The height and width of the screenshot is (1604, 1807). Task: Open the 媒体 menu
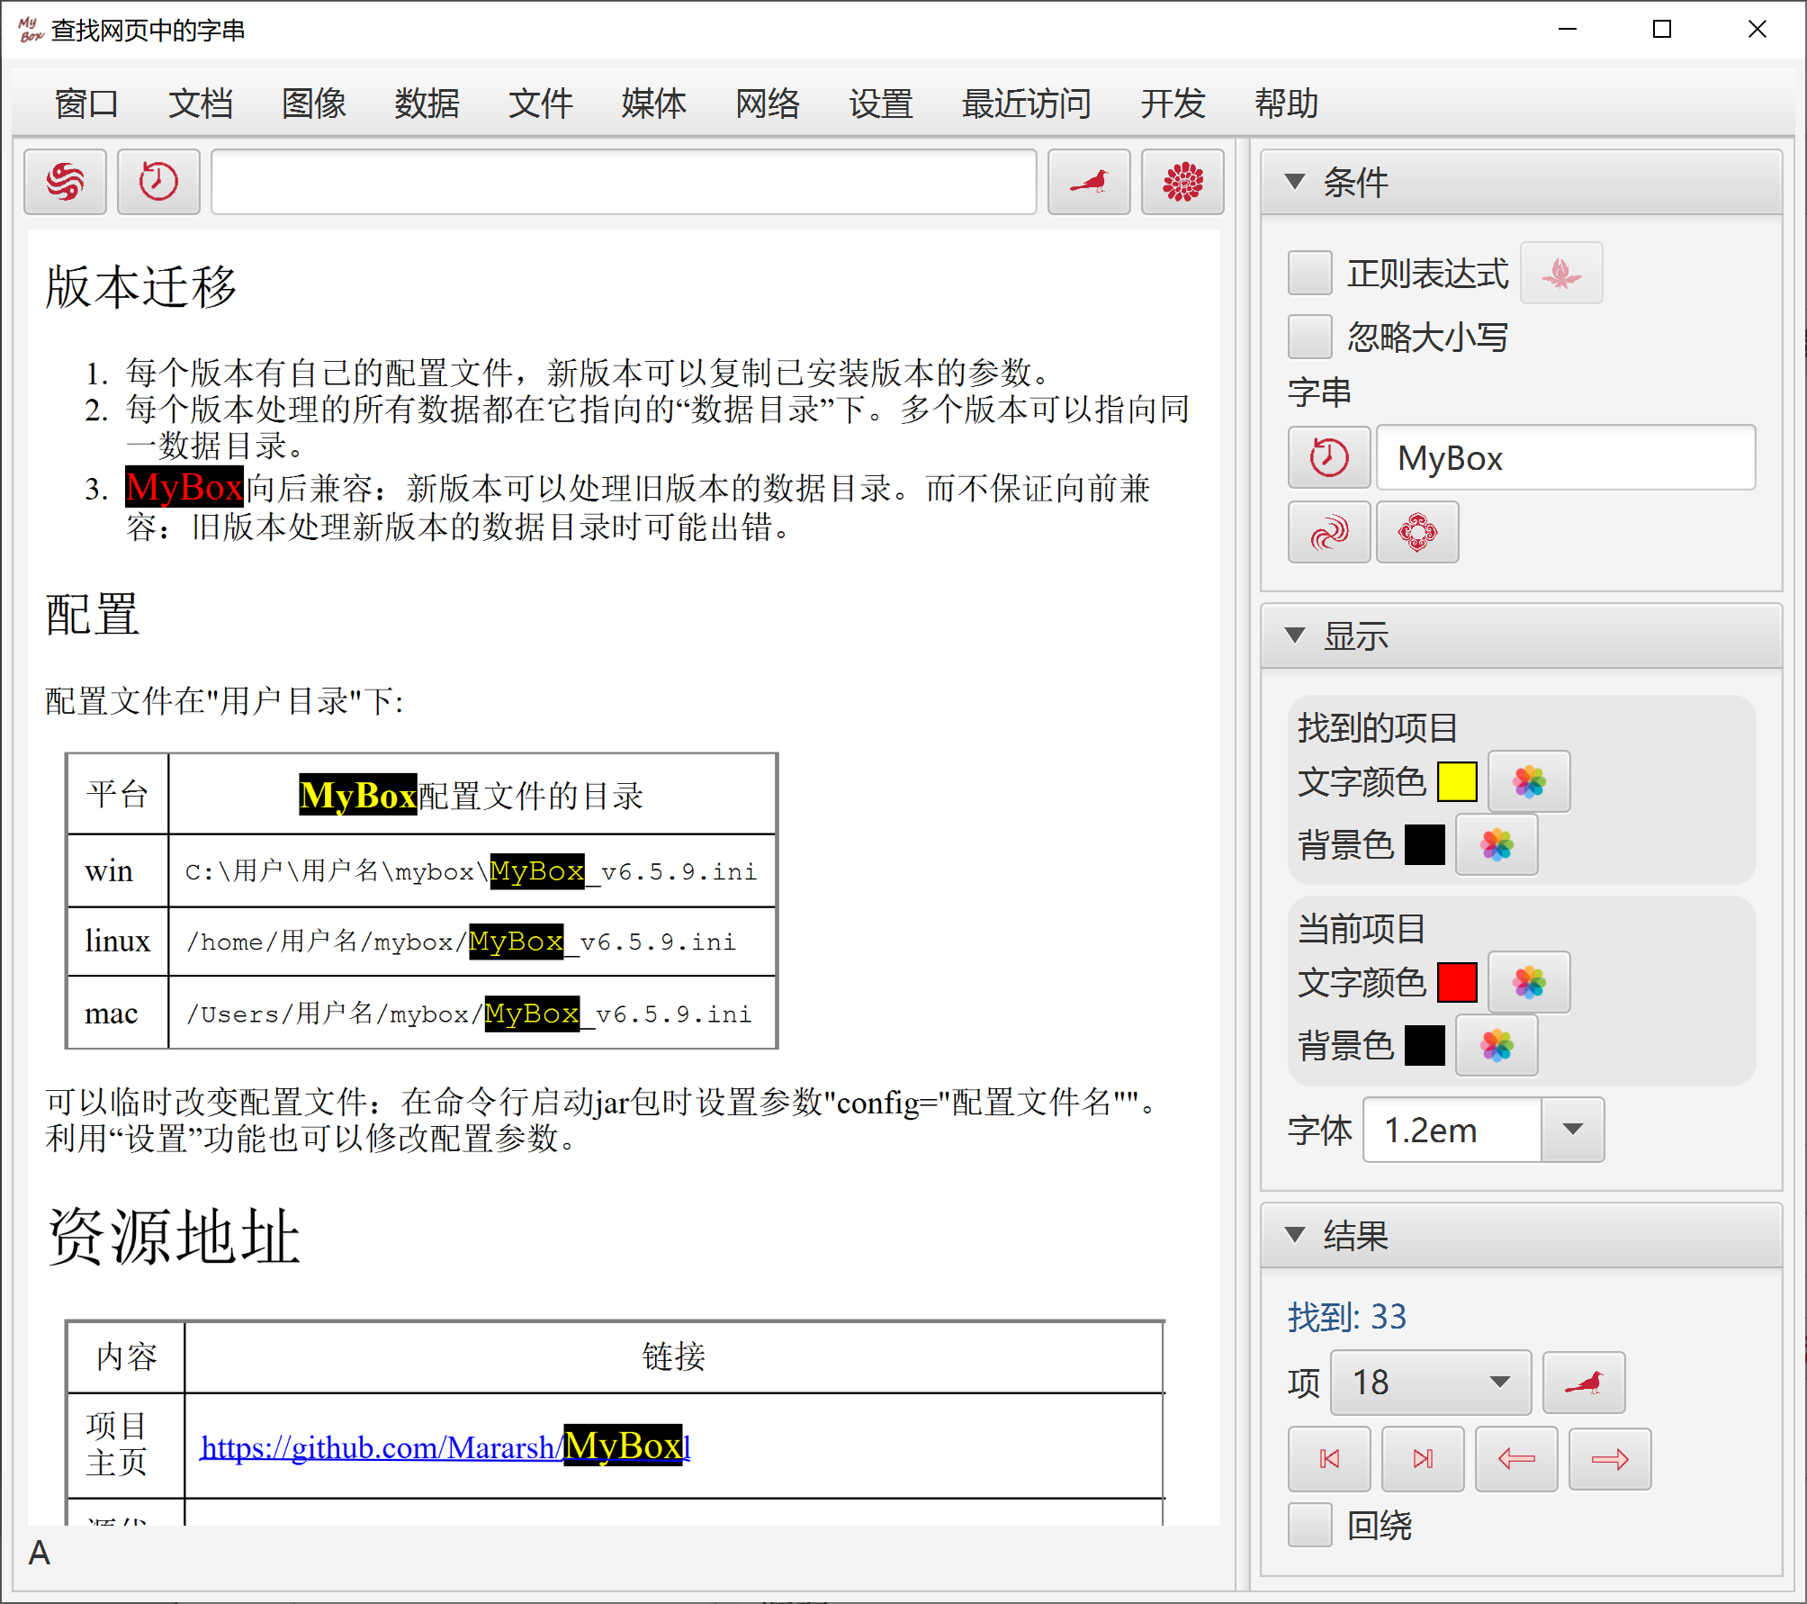pyautogui.click(x=653, y=103)
